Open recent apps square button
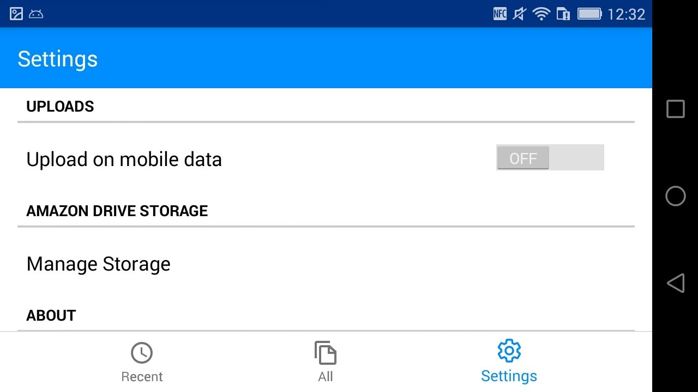The width and height of the screenshot is (698, 392). pyautogui.click(x=675, y=109)
